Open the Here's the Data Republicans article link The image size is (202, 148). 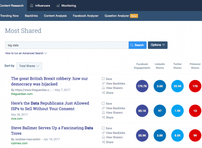click(50, 106)
